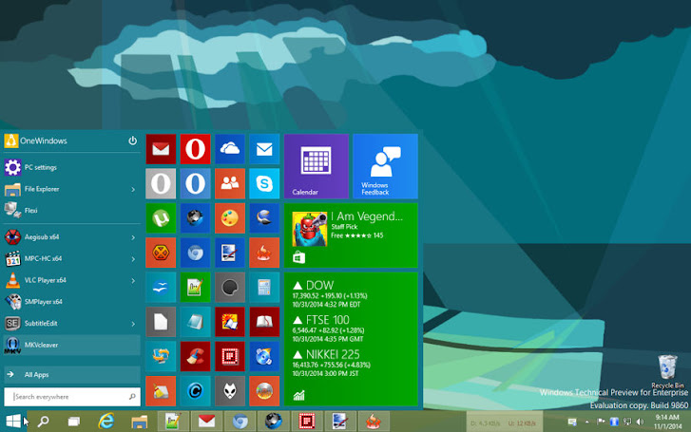Click the magnifier in search box
Viewport: 691px width, 432px height.
[x=132, y=397]
